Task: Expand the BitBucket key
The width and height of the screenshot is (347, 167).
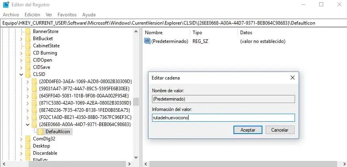Action: pyautogui.click(x=21, y=39)
